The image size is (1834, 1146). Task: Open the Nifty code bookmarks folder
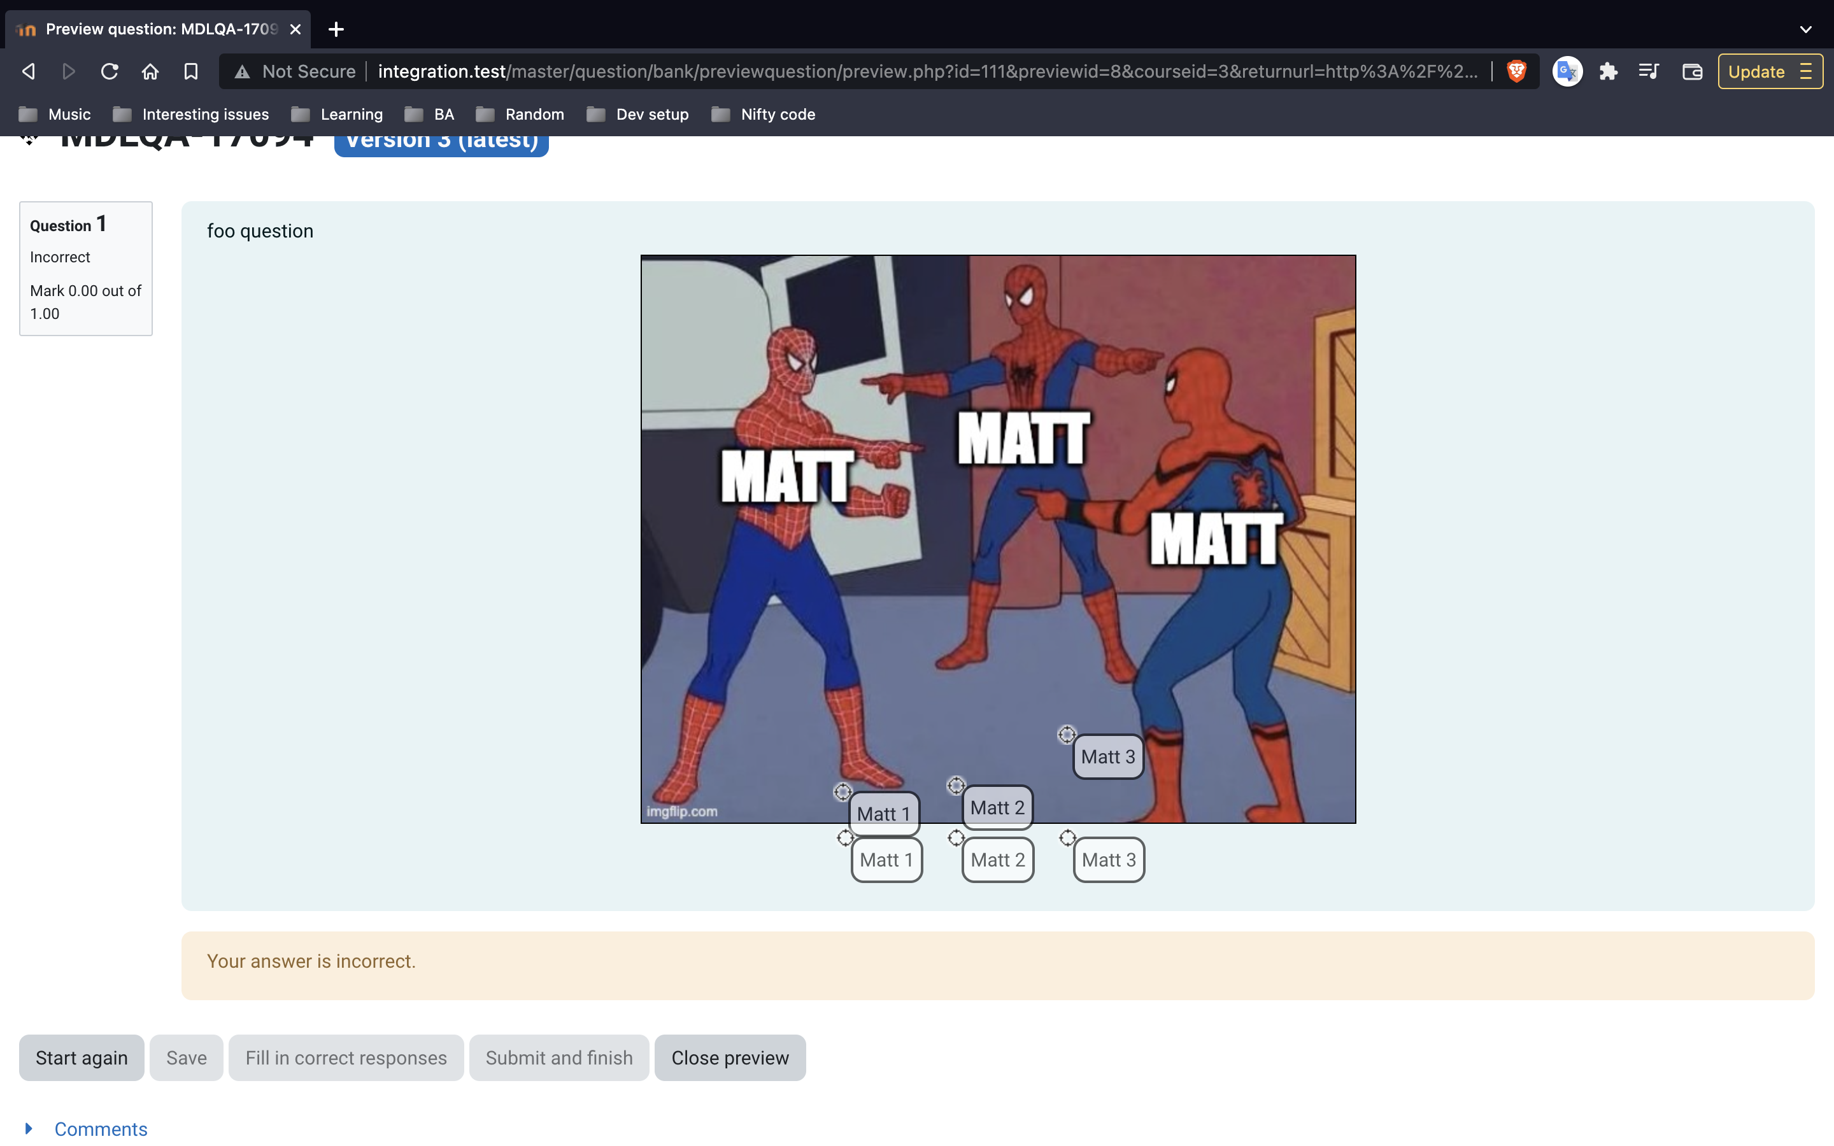coord(764,115)
